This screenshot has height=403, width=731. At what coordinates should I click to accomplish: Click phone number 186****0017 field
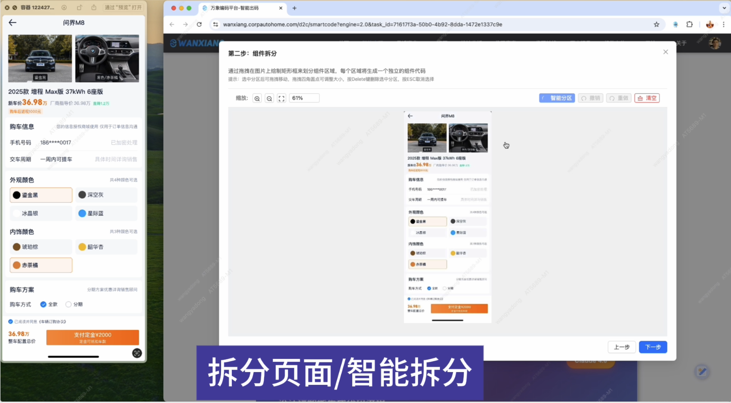click(x=56, y=143)
